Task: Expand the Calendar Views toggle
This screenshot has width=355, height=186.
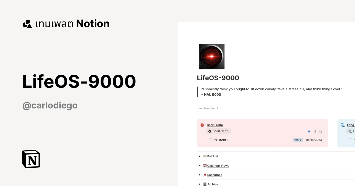Action: 200,166
